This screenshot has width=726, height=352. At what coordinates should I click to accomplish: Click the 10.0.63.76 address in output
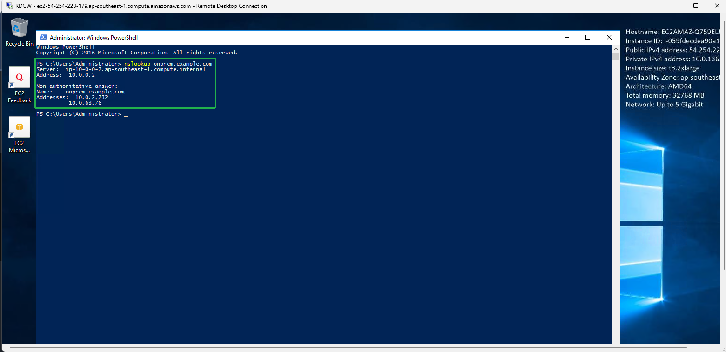pyautogui.click(x=85, y=103)
